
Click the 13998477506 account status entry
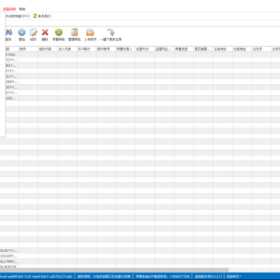(x=163, y=277)
